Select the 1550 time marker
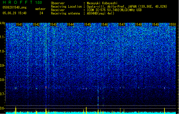This screenshot has width=179, height=114. pos(173,25)
